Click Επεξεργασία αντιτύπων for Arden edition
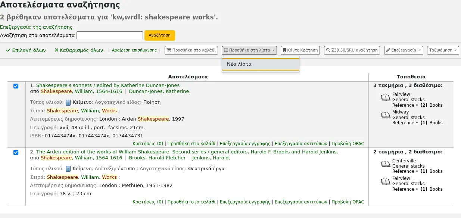Image resolution: width=461 pixels, height=218 pixels. [x=301, y=202]
